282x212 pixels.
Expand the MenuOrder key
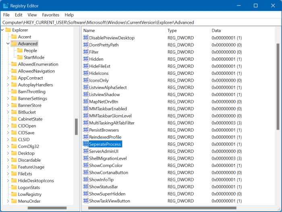pyautogui.click(x=8, y=201)
